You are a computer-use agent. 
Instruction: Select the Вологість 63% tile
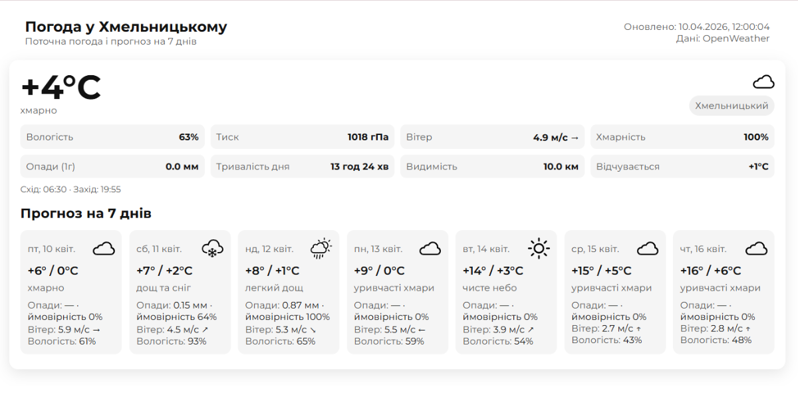[112, 137]
